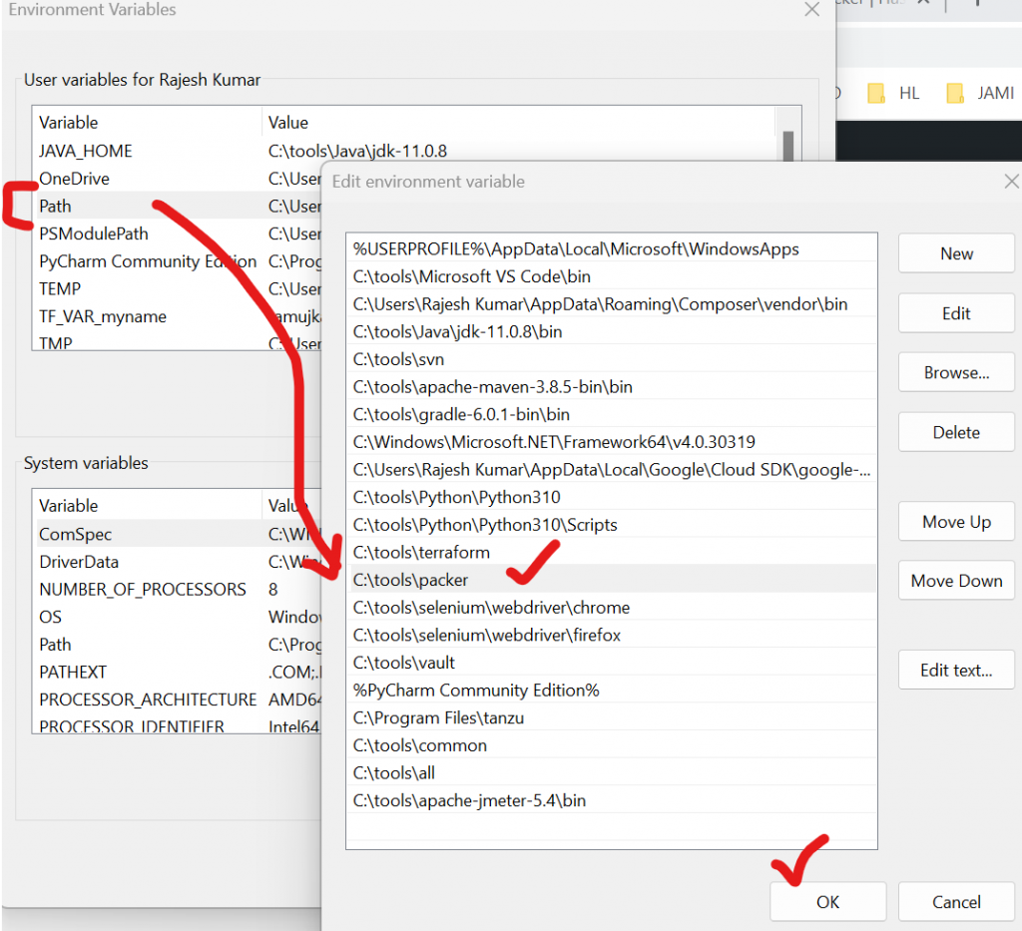Image resolution: width=1022 pixels, height=931 pixels.
Task: Click the user variables list scrollbar
Action: [x=787, y=150]
